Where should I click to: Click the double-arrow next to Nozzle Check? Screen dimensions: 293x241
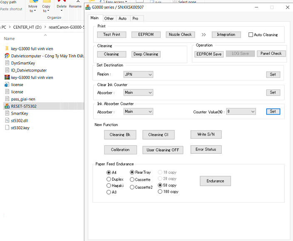[x=204, y=34]
